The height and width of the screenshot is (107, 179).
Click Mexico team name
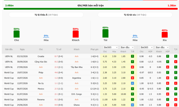click(x=41, y=89)
